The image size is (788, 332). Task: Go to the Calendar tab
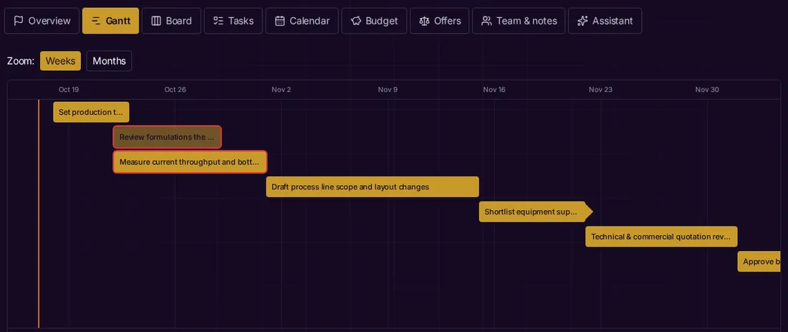point(302,21)
